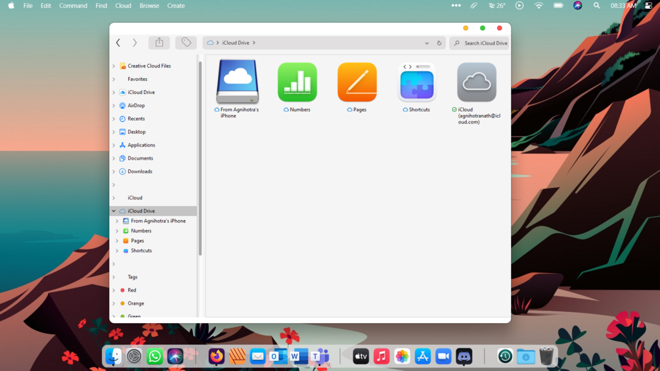Screen dimensions: 660x371
Task: Launch Siri from the dock
Action: tap(175, 357)
